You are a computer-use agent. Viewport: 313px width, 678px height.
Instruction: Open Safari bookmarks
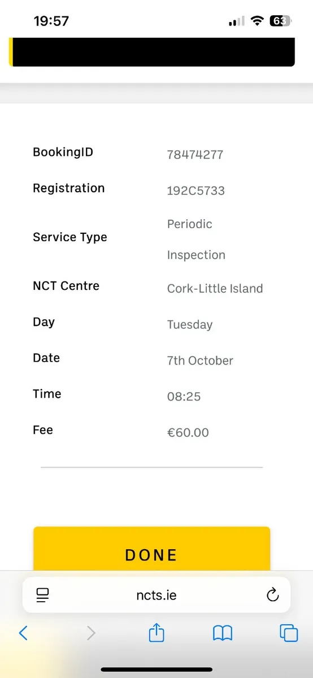tap(223, 633)
